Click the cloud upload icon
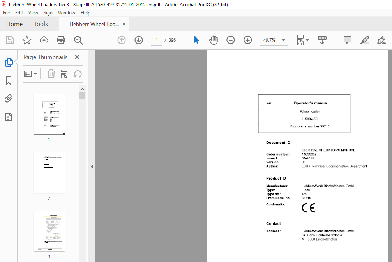 [x=44, y=40]
